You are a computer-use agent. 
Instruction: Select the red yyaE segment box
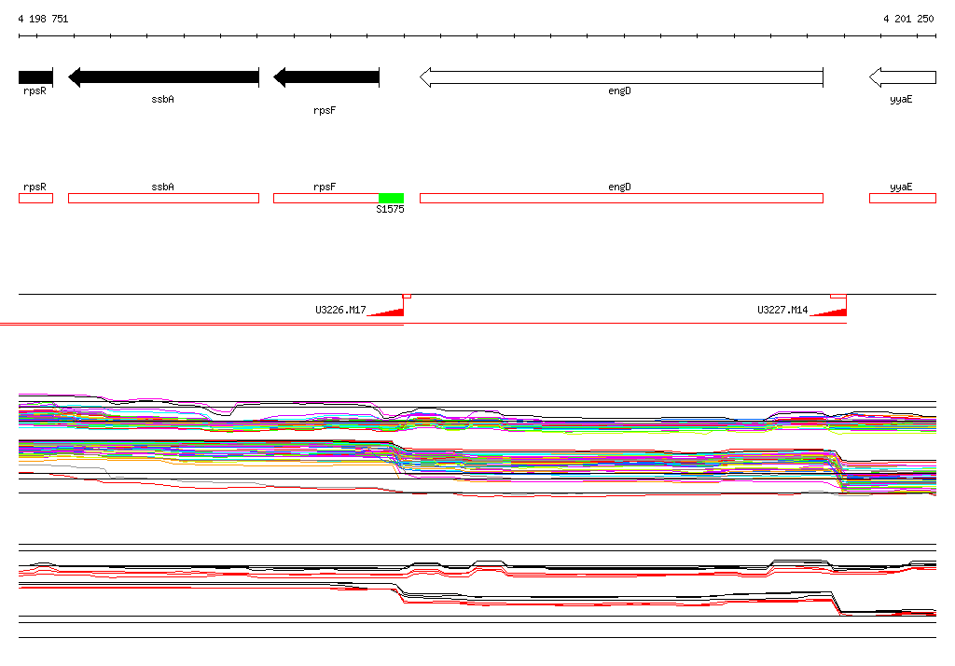tap(903, 198)
